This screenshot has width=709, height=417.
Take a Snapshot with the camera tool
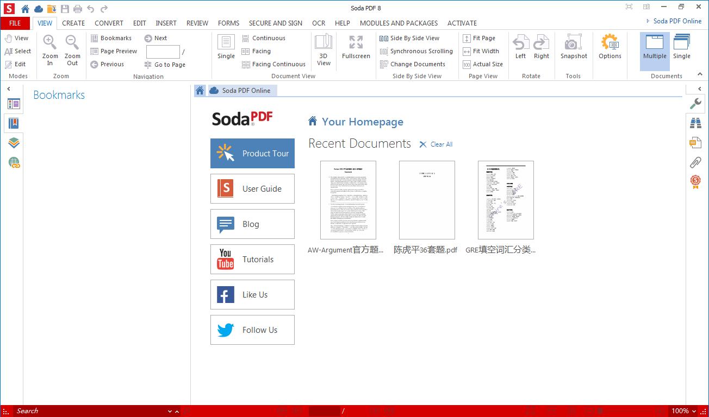pyautogui.click(x=574, y=47)
